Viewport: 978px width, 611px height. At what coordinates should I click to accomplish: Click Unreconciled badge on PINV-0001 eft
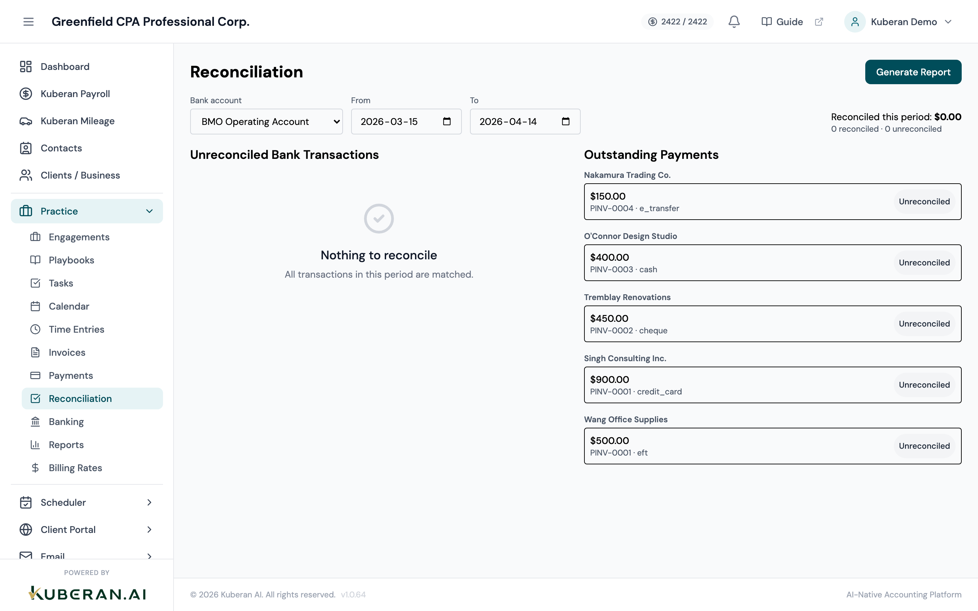tap(924, 446)
